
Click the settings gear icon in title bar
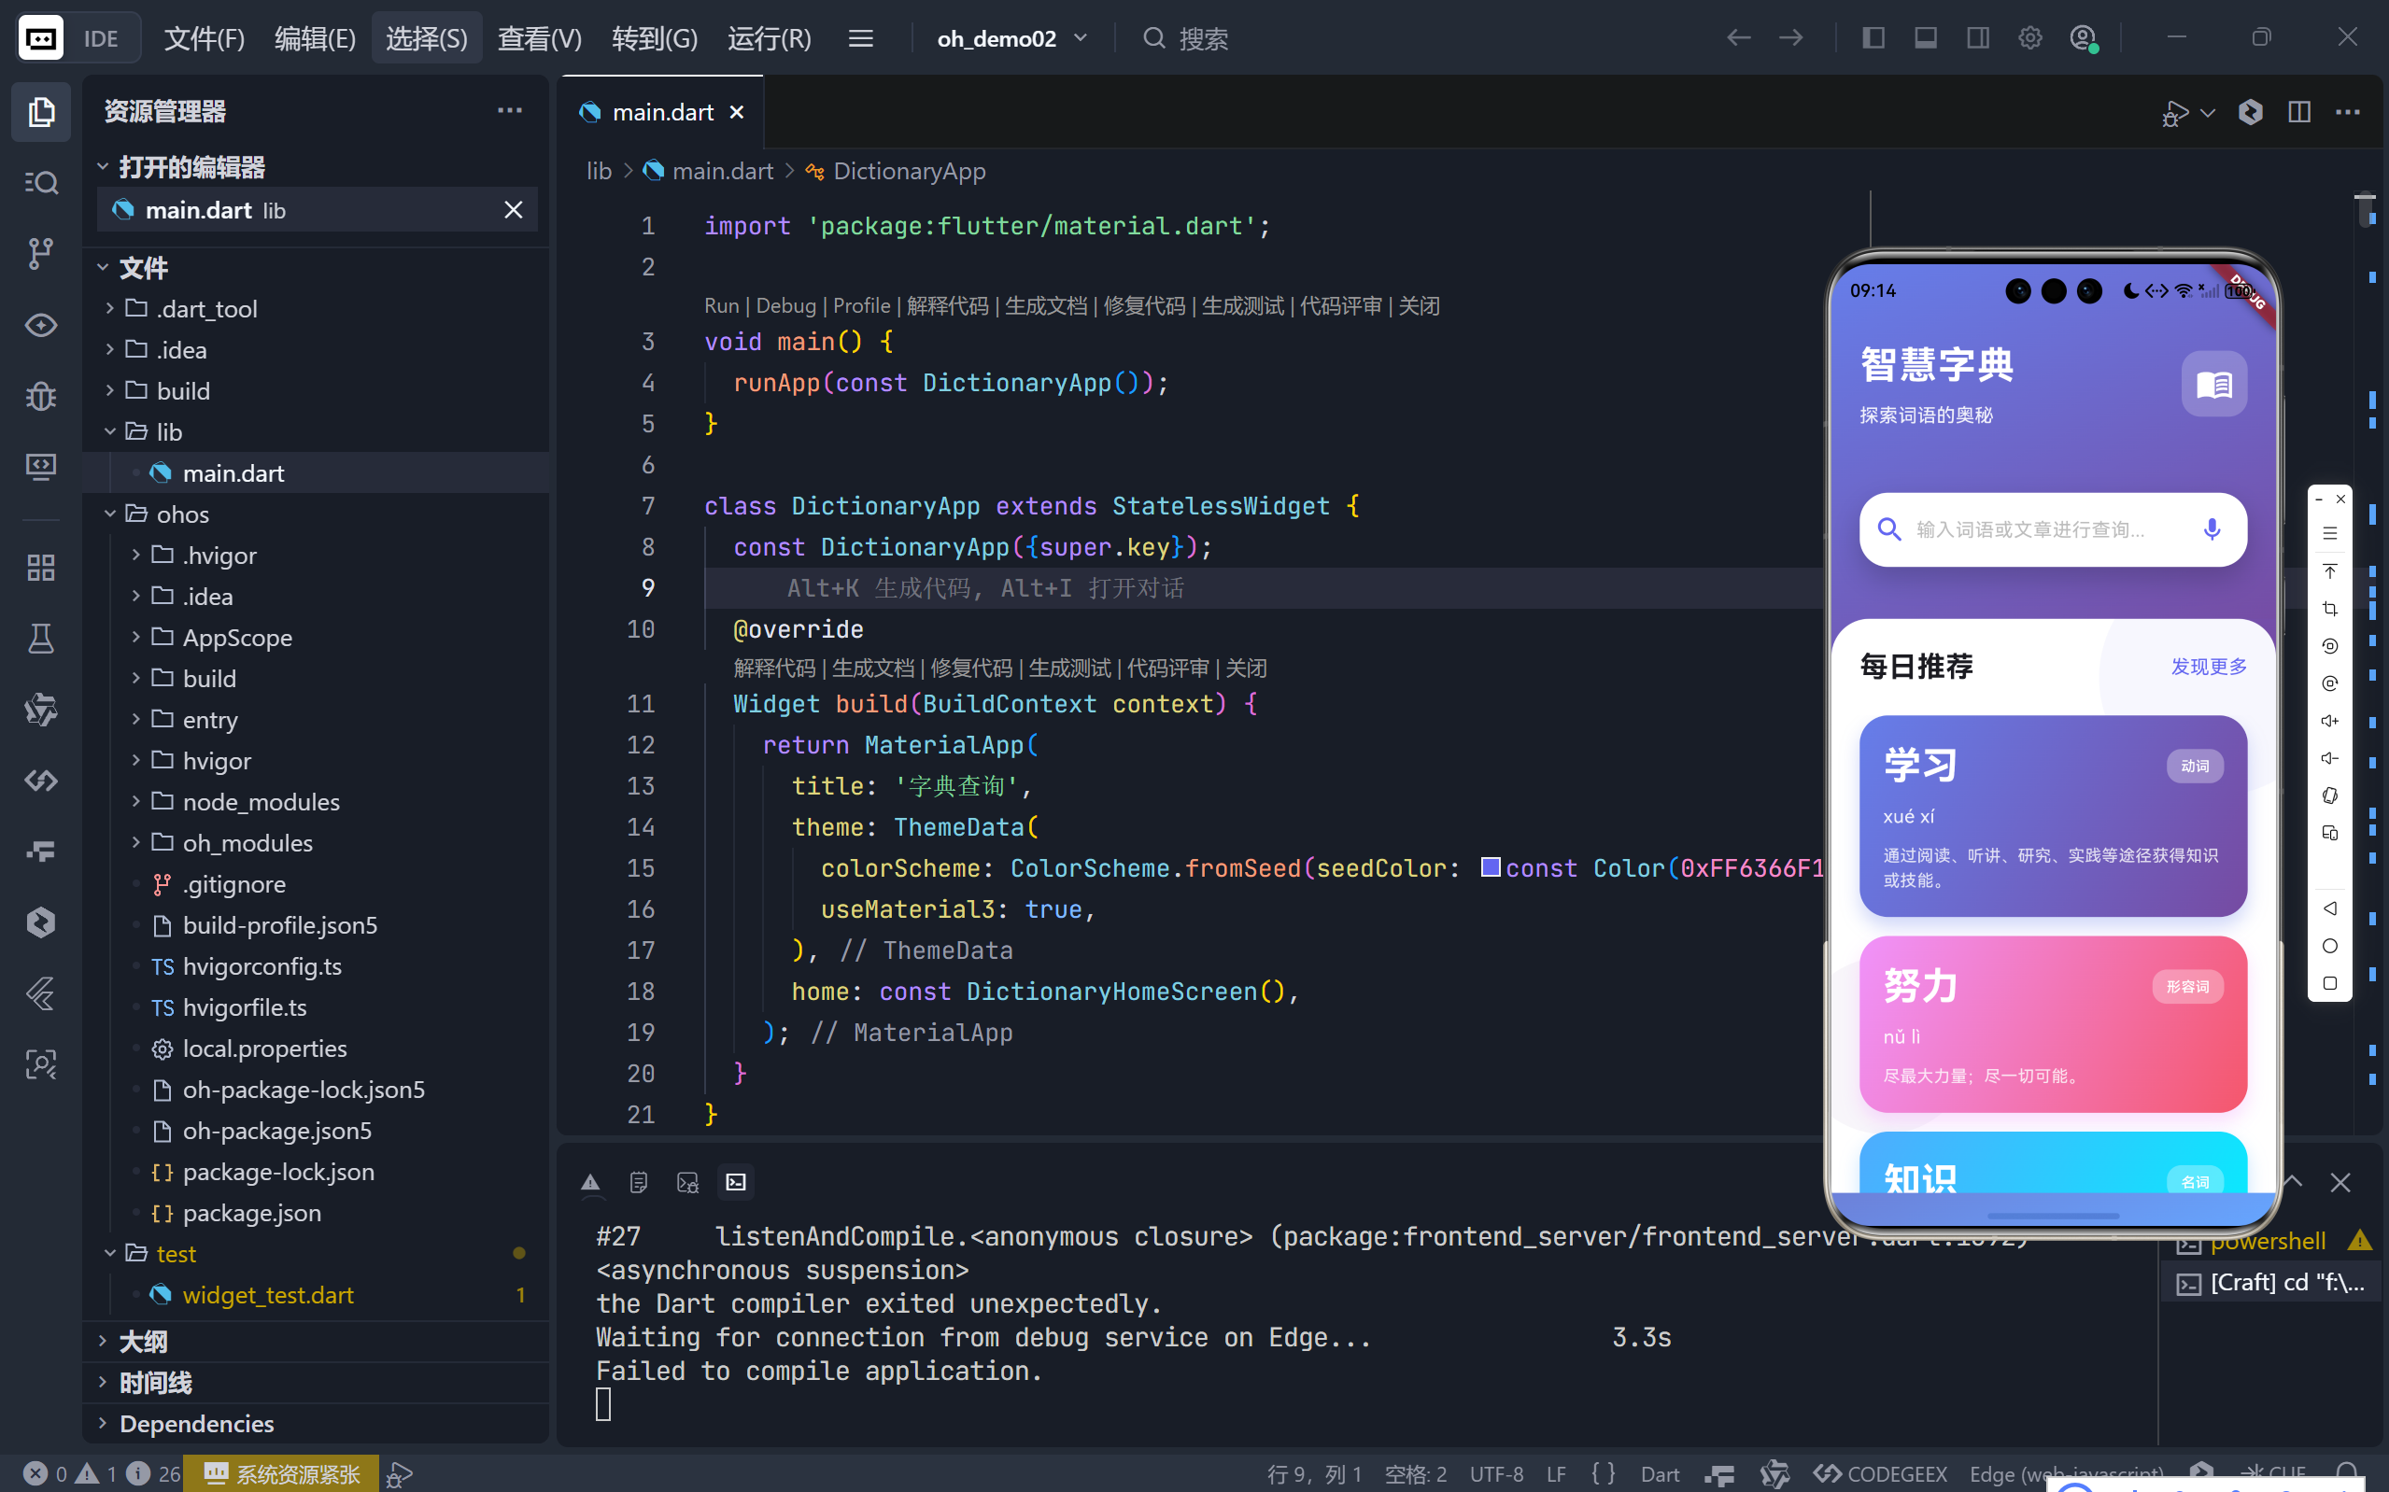(x=2029, y=38)
